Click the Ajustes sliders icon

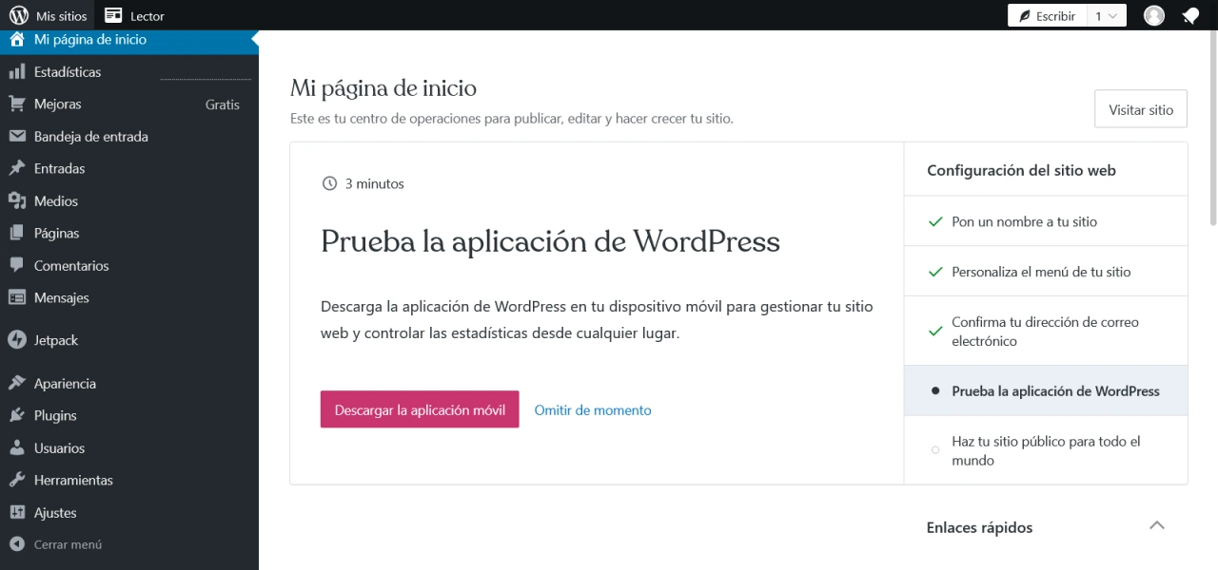(16, 513)
